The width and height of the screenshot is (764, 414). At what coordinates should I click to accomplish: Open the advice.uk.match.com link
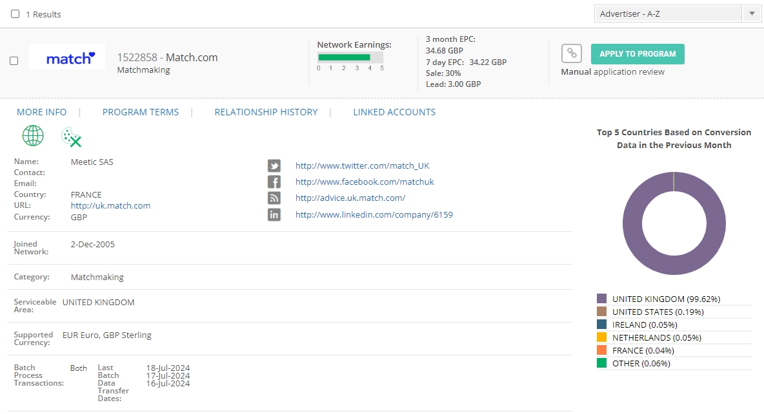tap(350, 198)
